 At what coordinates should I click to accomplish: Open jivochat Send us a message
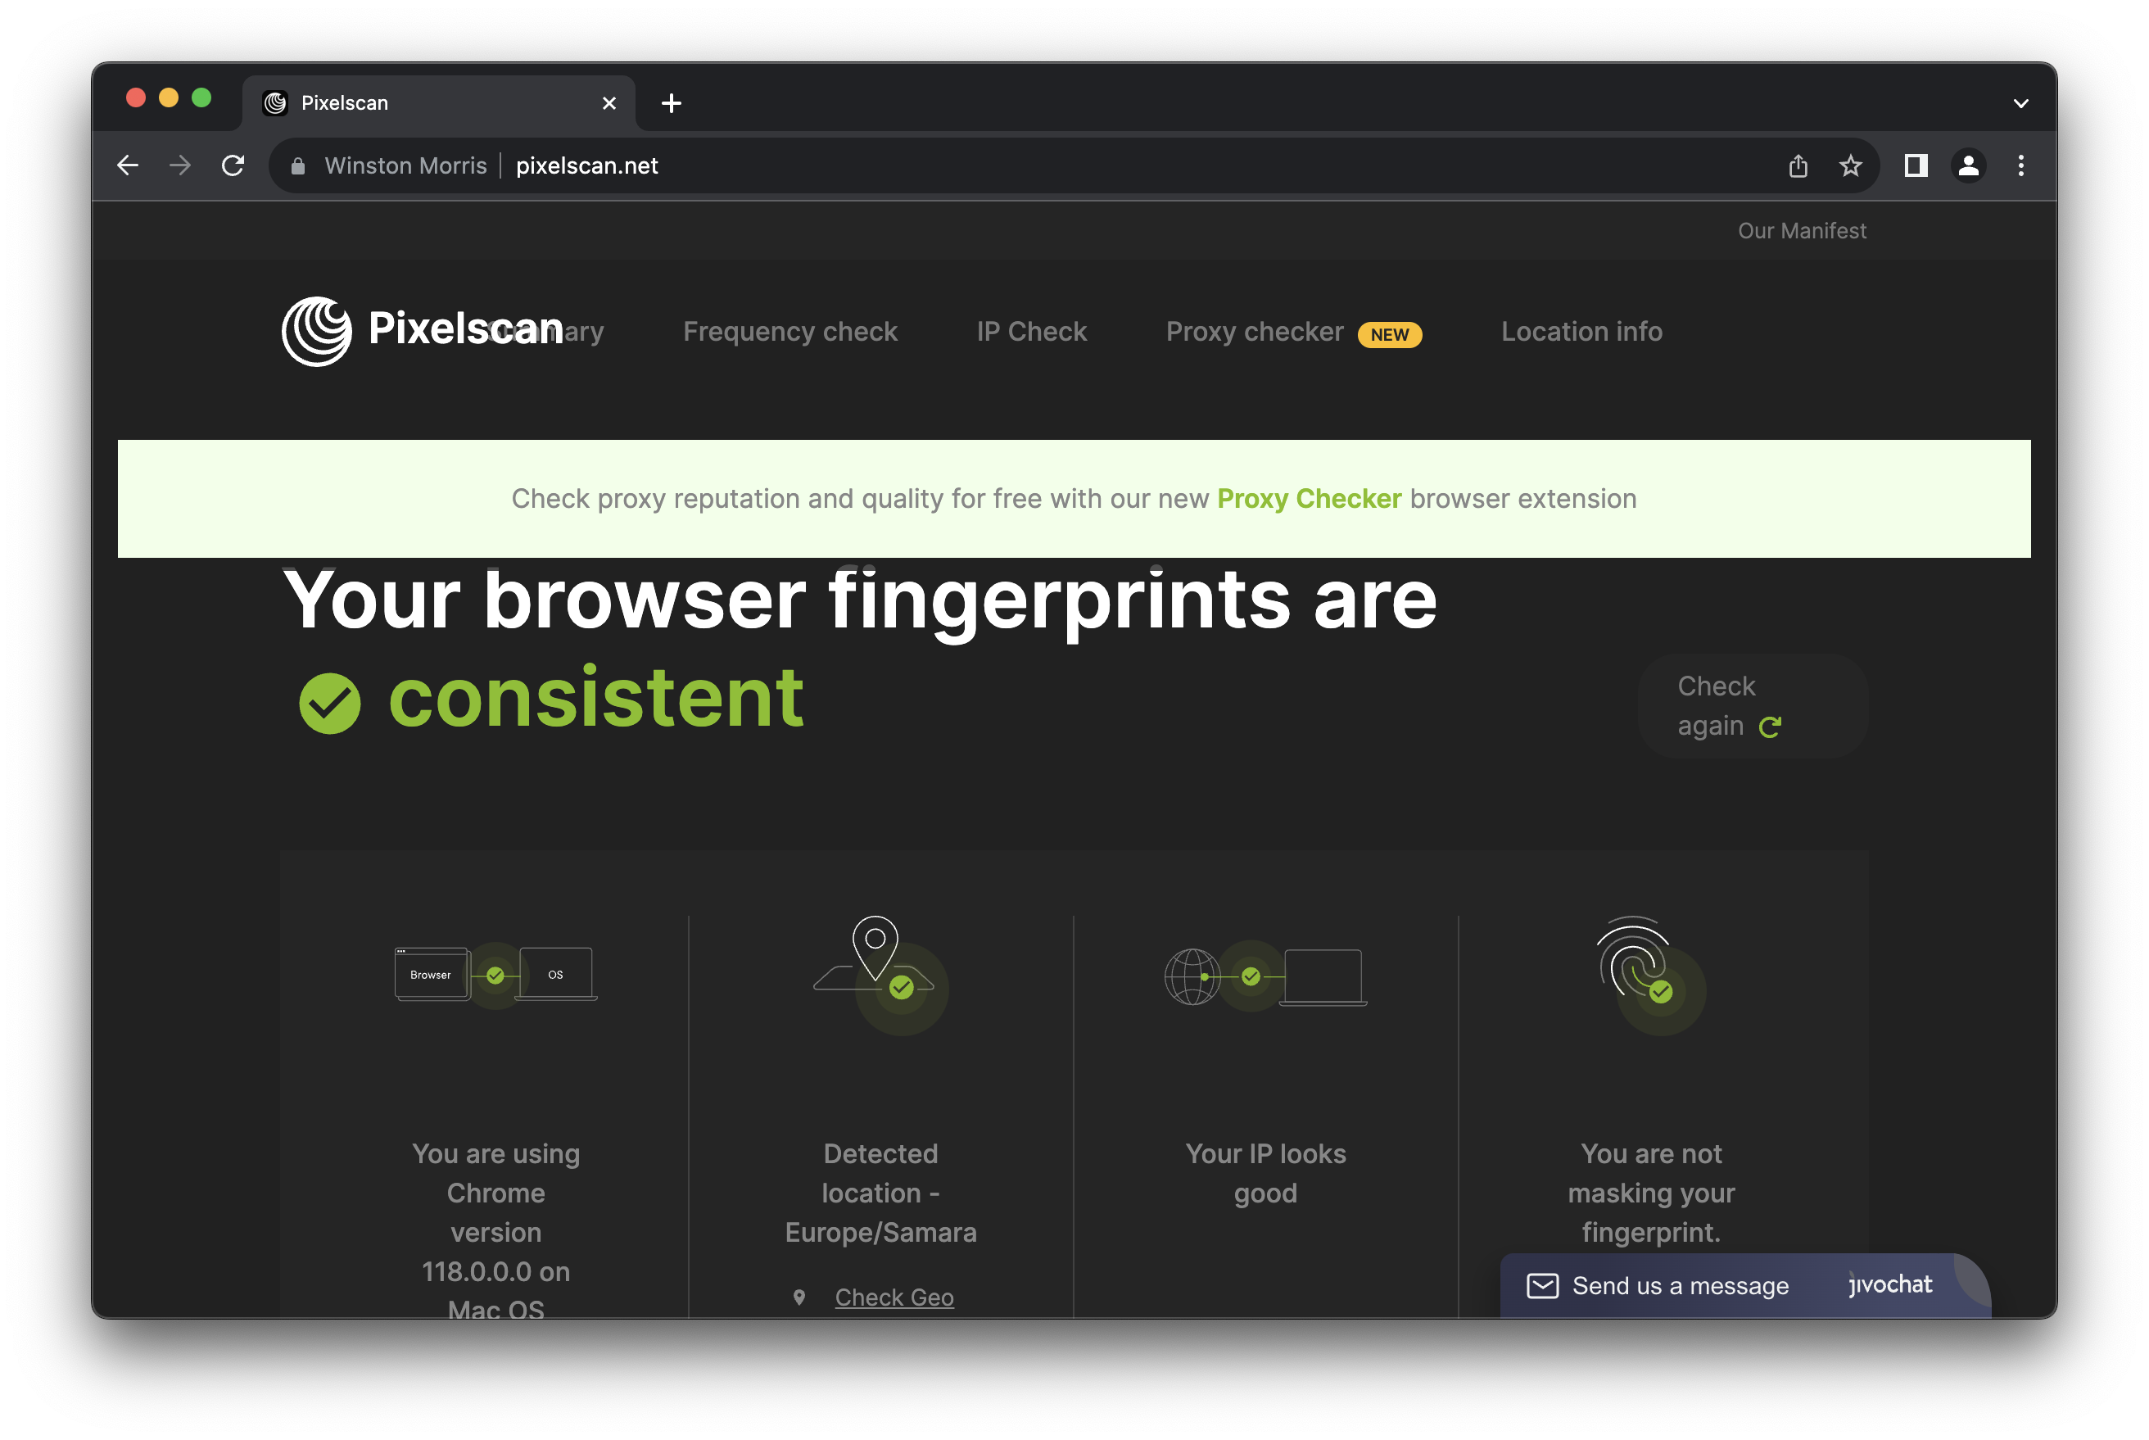pyautogui.click(x=1679, y=1285)
